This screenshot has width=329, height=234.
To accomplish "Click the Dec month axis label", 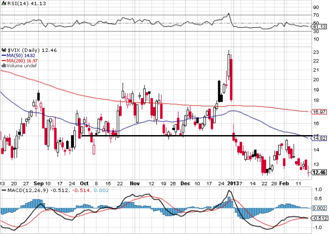I will pyautogui.click(x=185, y=184).
